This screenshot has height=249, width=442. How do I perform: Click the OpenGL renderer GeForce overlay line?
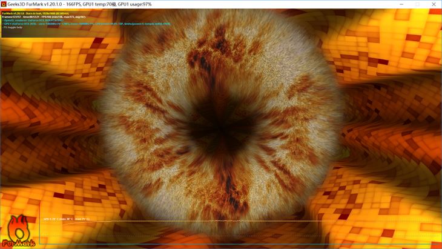pyautogui.click(x=33, y=21)
